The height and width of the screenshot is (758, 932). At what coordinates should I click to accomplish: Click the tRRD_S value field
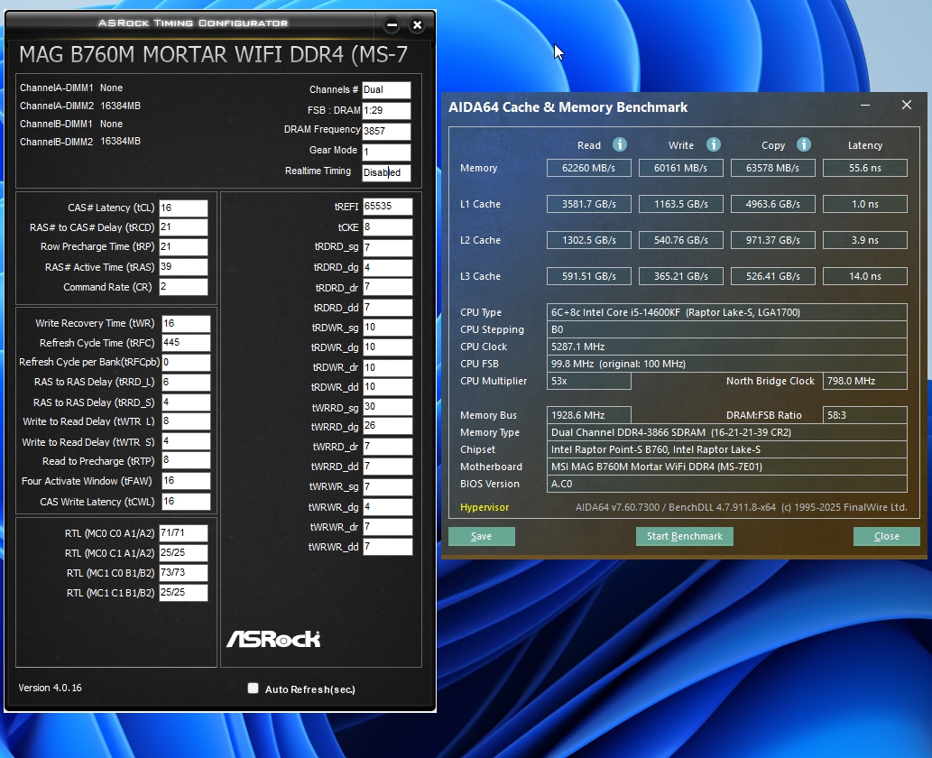click(x=186, y=402)
